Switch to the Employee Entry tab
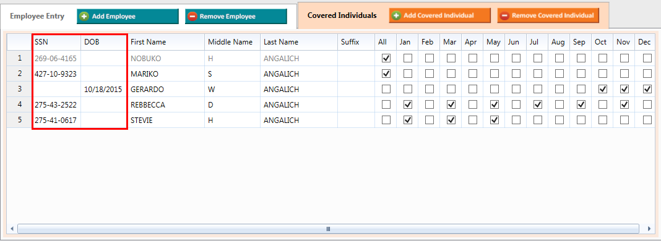The height and width of the screenshot is (241, 661). 37,16
